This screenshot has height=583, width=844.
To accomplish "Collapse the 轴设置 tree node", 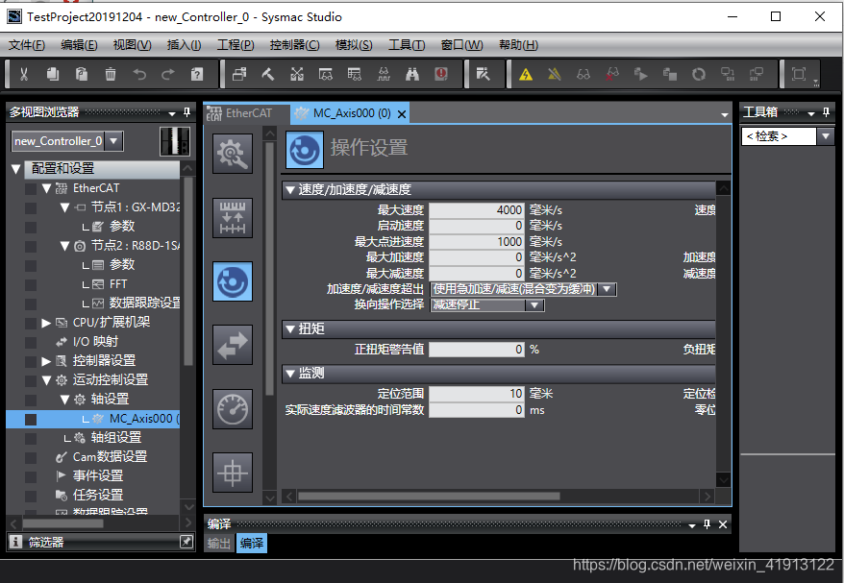I will 65,399.
